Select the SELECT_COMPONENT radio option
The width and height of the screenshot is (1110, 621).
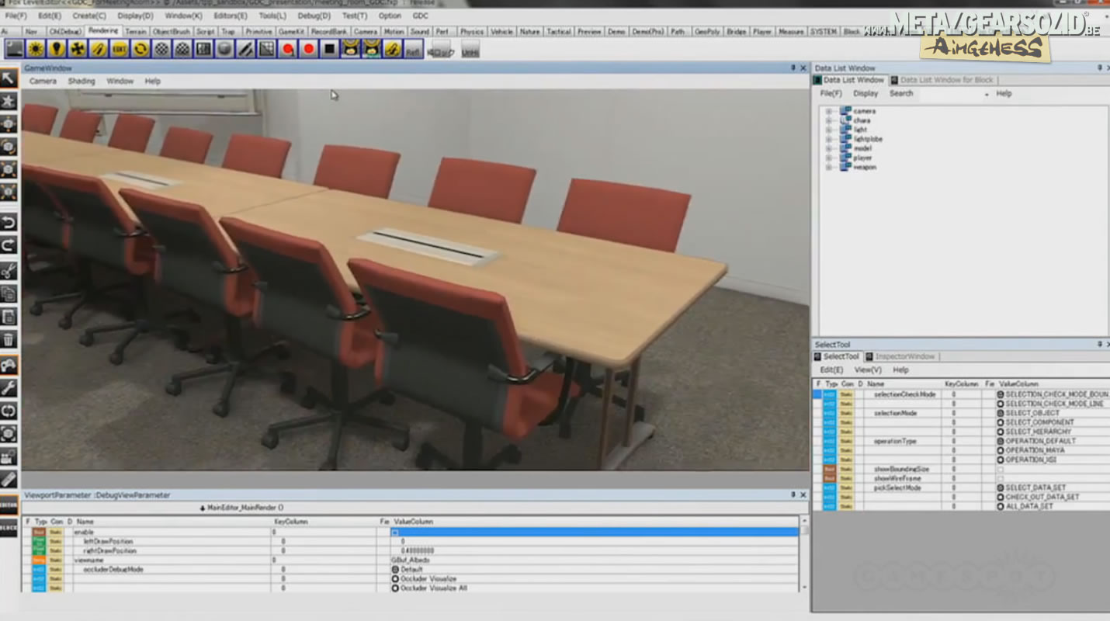coord(1001,422)
